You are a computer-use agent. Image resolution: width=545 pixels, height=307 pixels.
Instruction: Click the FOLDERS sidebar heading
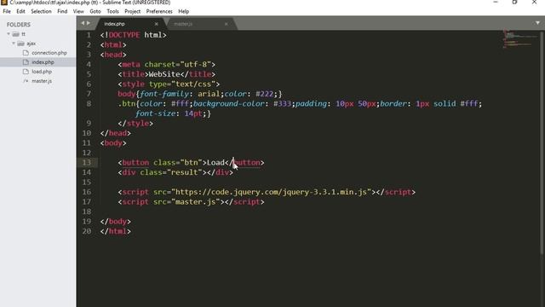pyautogui.click(x=19, y=25)
